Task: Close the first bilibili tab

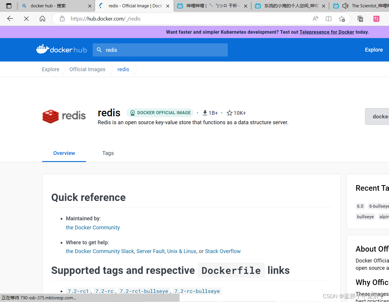Action: [x=246, y=6]
